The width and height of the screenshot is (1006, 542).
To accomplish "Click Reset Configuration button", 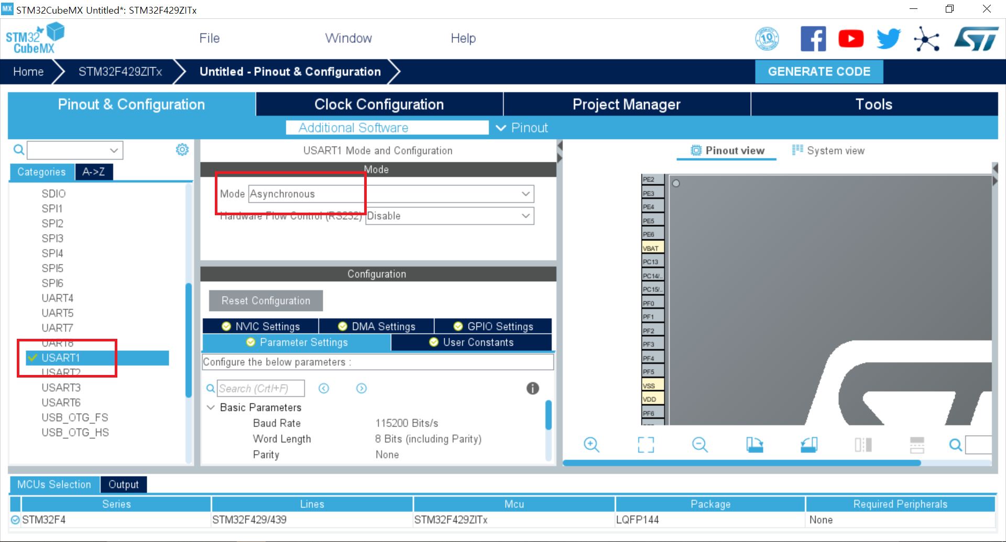I will pos(266,301).
